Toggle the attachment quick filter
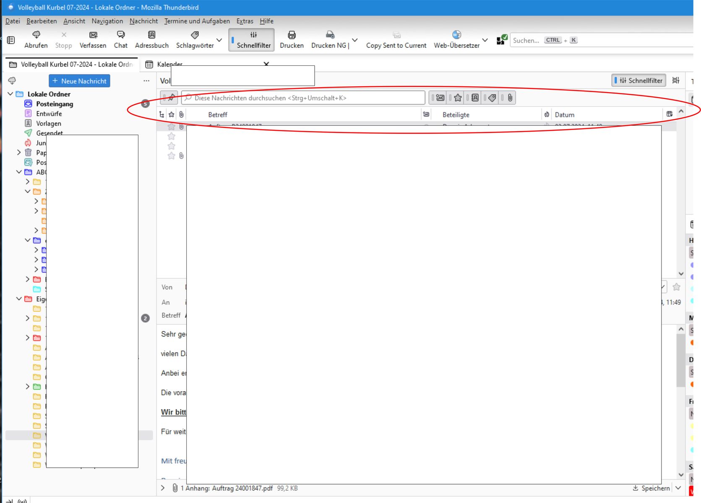 (510, 98)
